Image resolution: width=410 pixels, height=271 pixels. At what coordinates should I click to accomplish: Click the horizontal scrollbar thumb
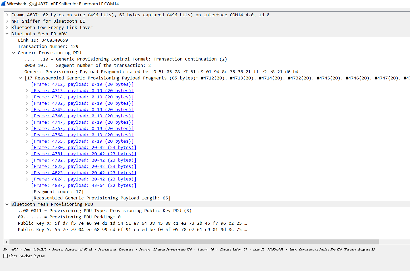click(194, 242)
